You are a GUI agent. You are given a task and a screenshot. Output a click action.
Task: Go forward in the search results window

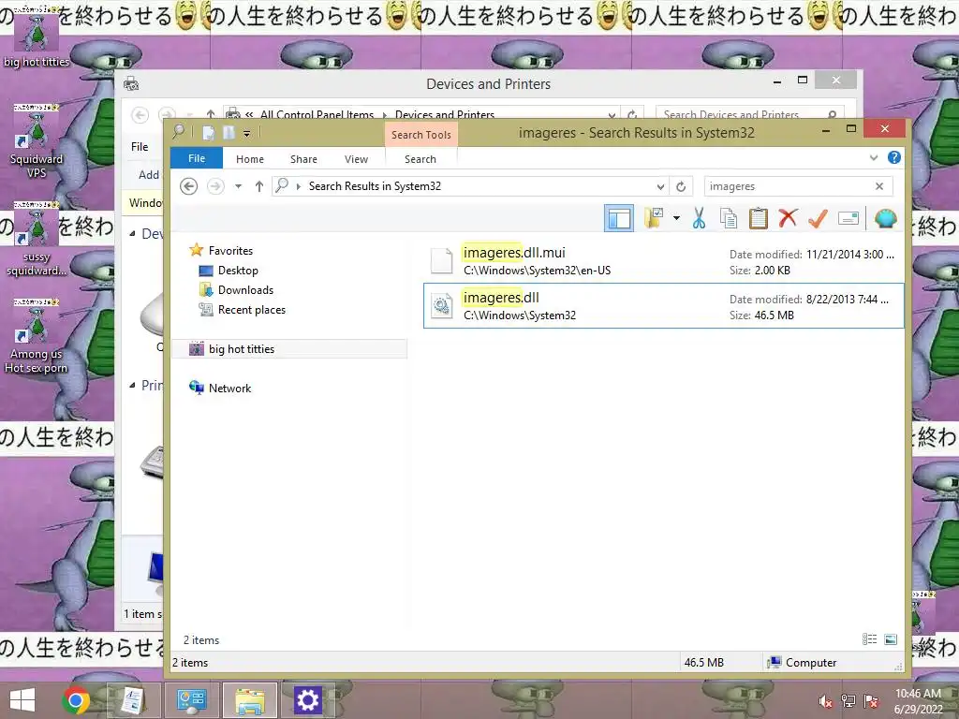(215, 186)
